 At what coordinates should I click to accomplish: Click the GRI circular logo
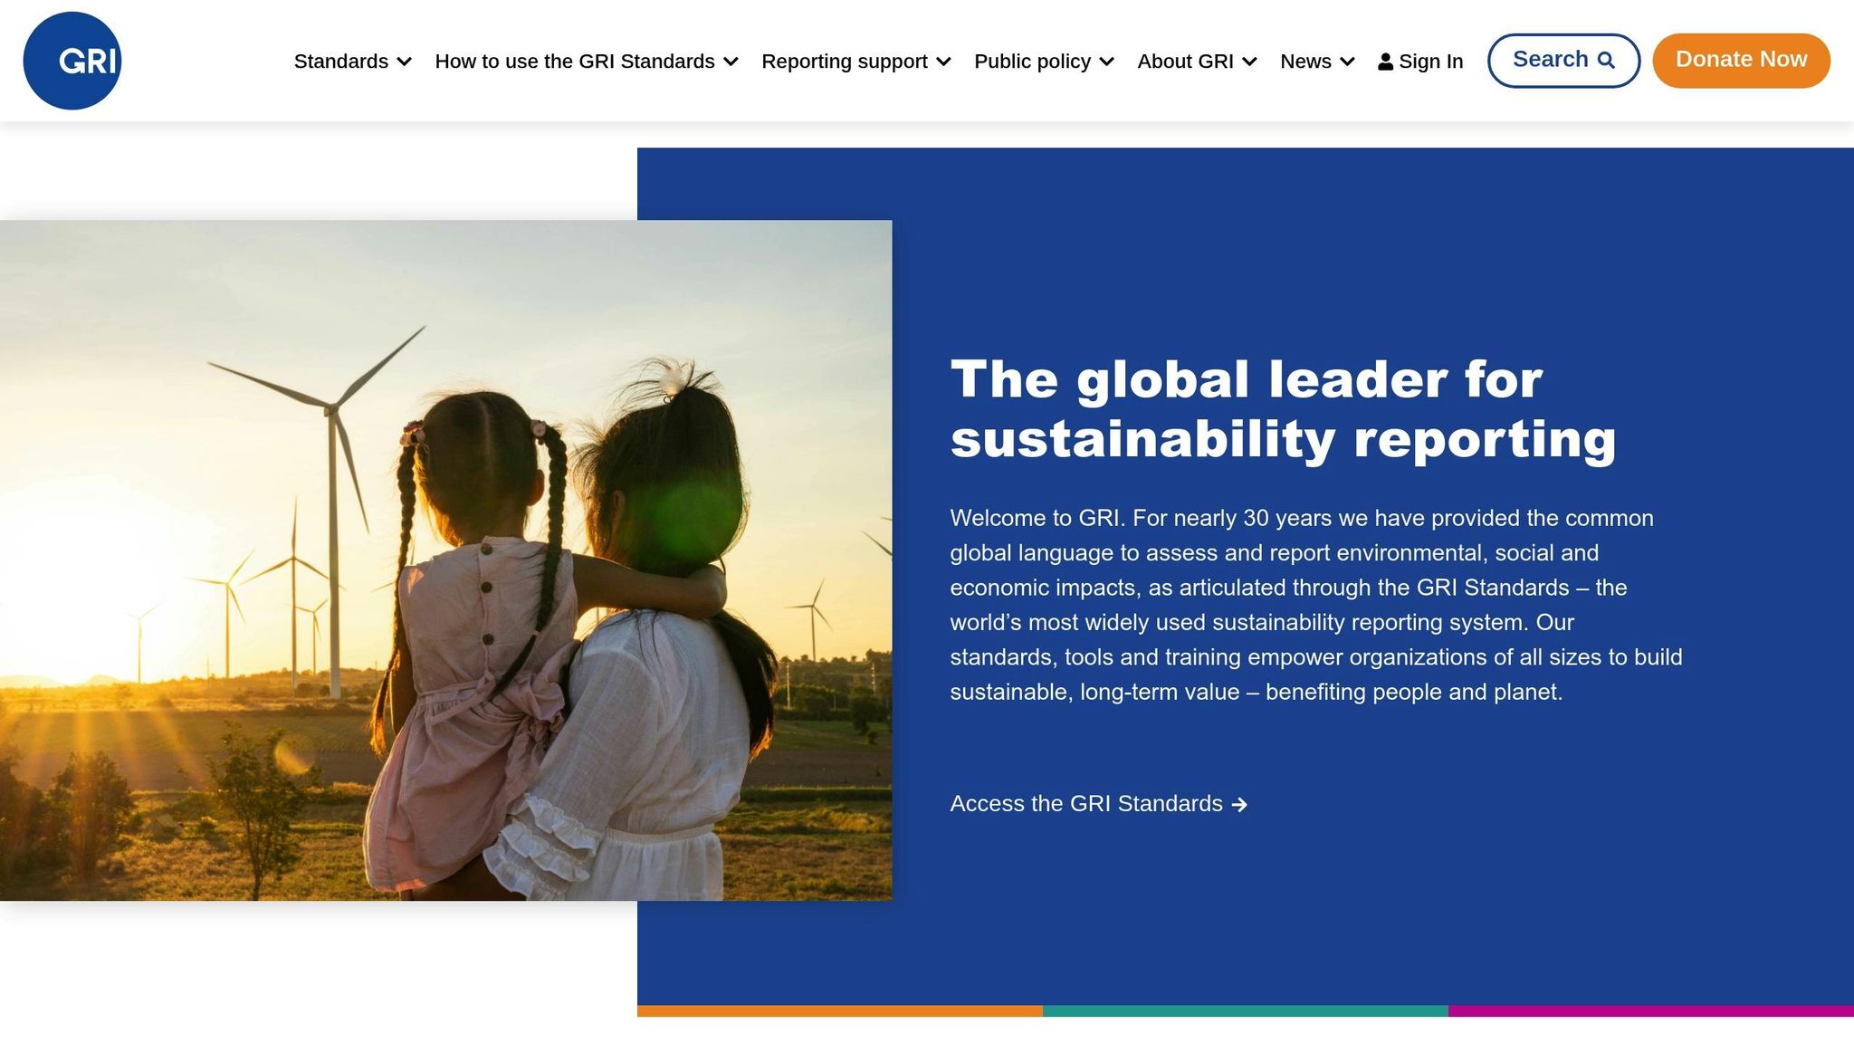71,60
